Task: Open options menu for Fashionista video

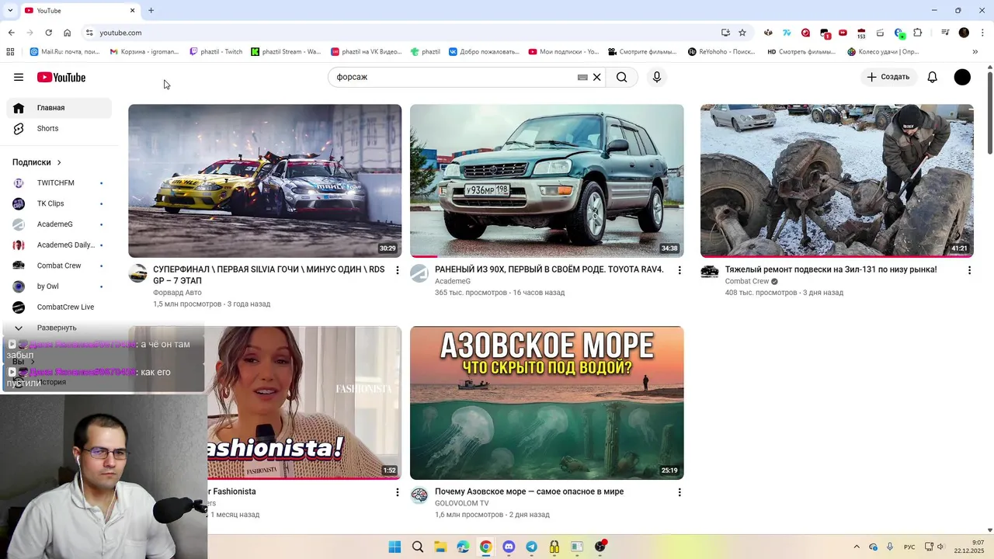Action: coord(398,492)
